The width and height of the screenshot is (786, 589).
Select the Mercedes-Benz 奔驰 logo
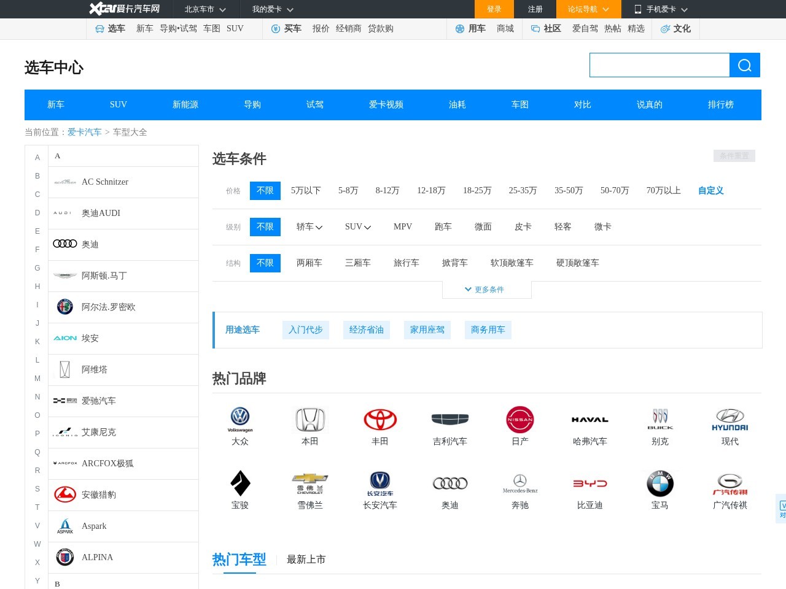[519, 484]
